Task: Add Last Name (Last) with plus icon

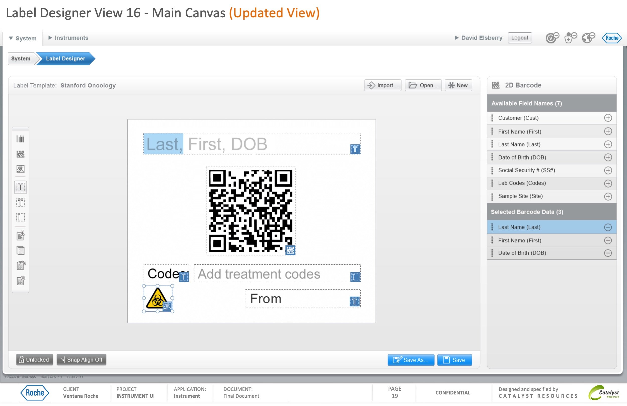Action: coord(608,144)
